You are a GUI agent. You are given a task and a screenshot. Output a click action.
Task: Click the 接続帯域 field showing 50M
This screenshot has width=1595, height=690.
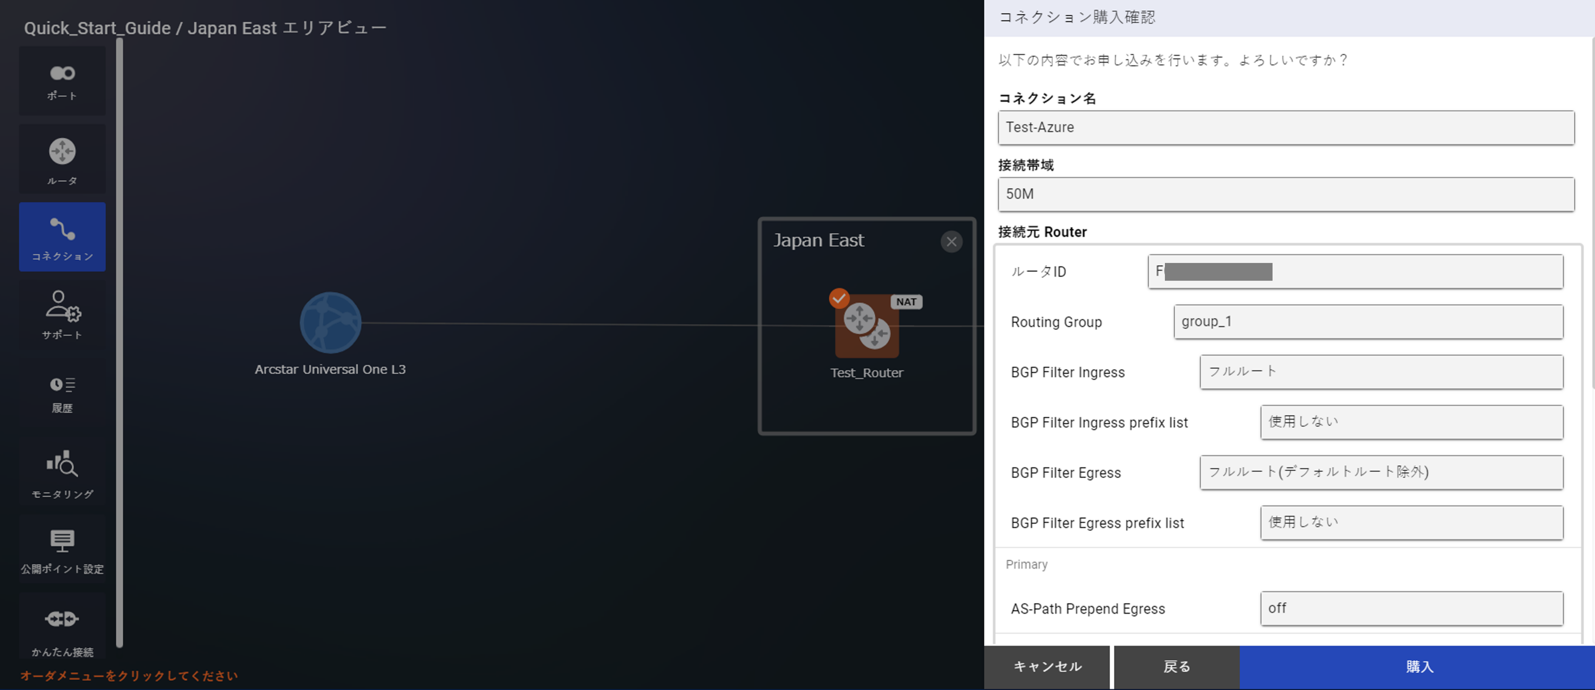coord(1285,195)
